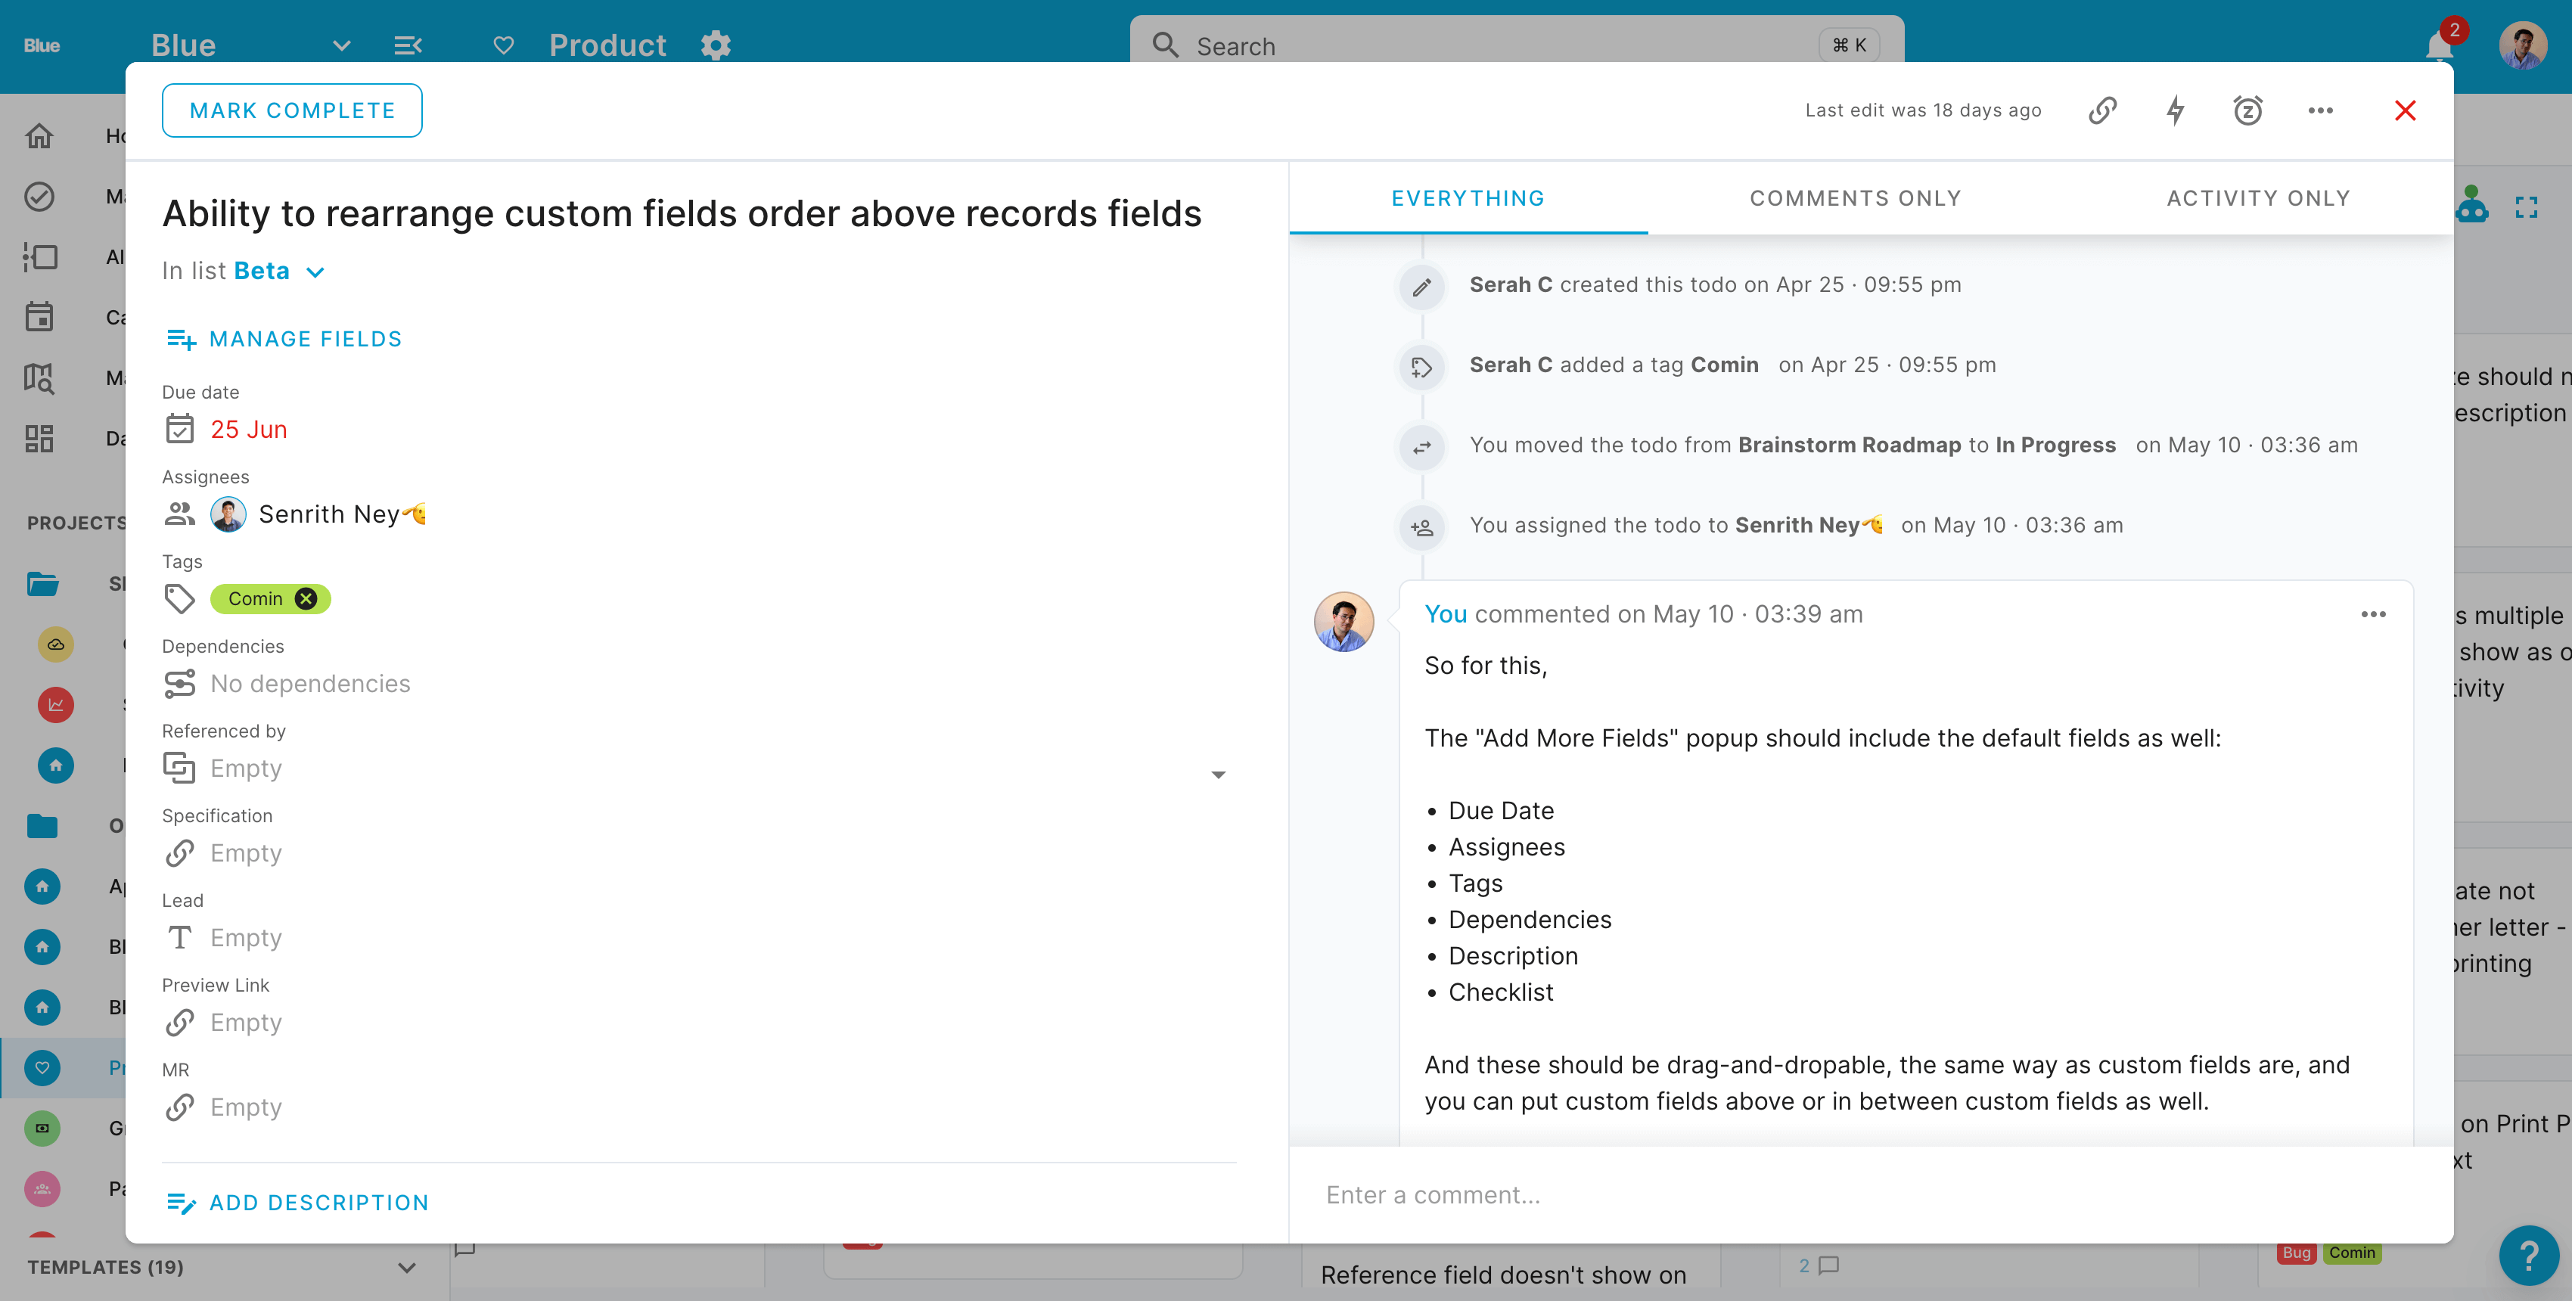This screenshot has width=2572, height=1301.
Task: Open Product project settings gear
Action: pyautogui.click(x=716, y=46)
